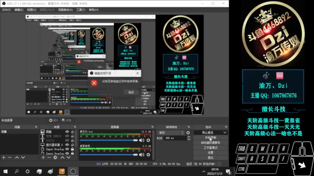Select 场景 in the scenes list
This screenshot has width=314, height=176.
pos(19,132)
